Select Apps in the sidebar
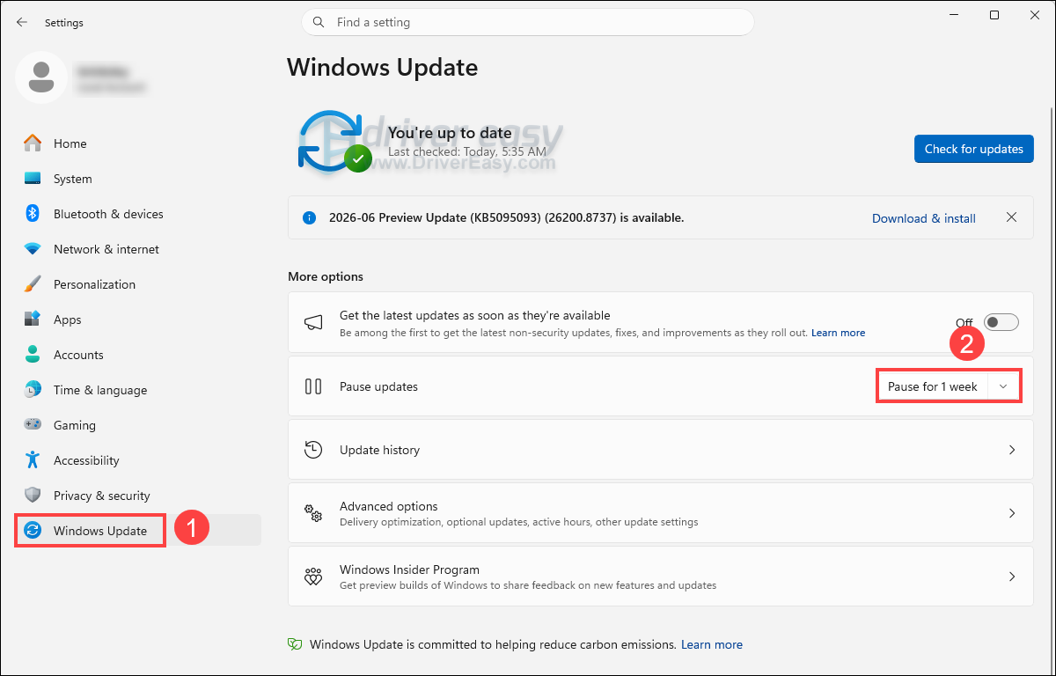The height and width of the screenshot is (676, 1056). click(138, 320)
